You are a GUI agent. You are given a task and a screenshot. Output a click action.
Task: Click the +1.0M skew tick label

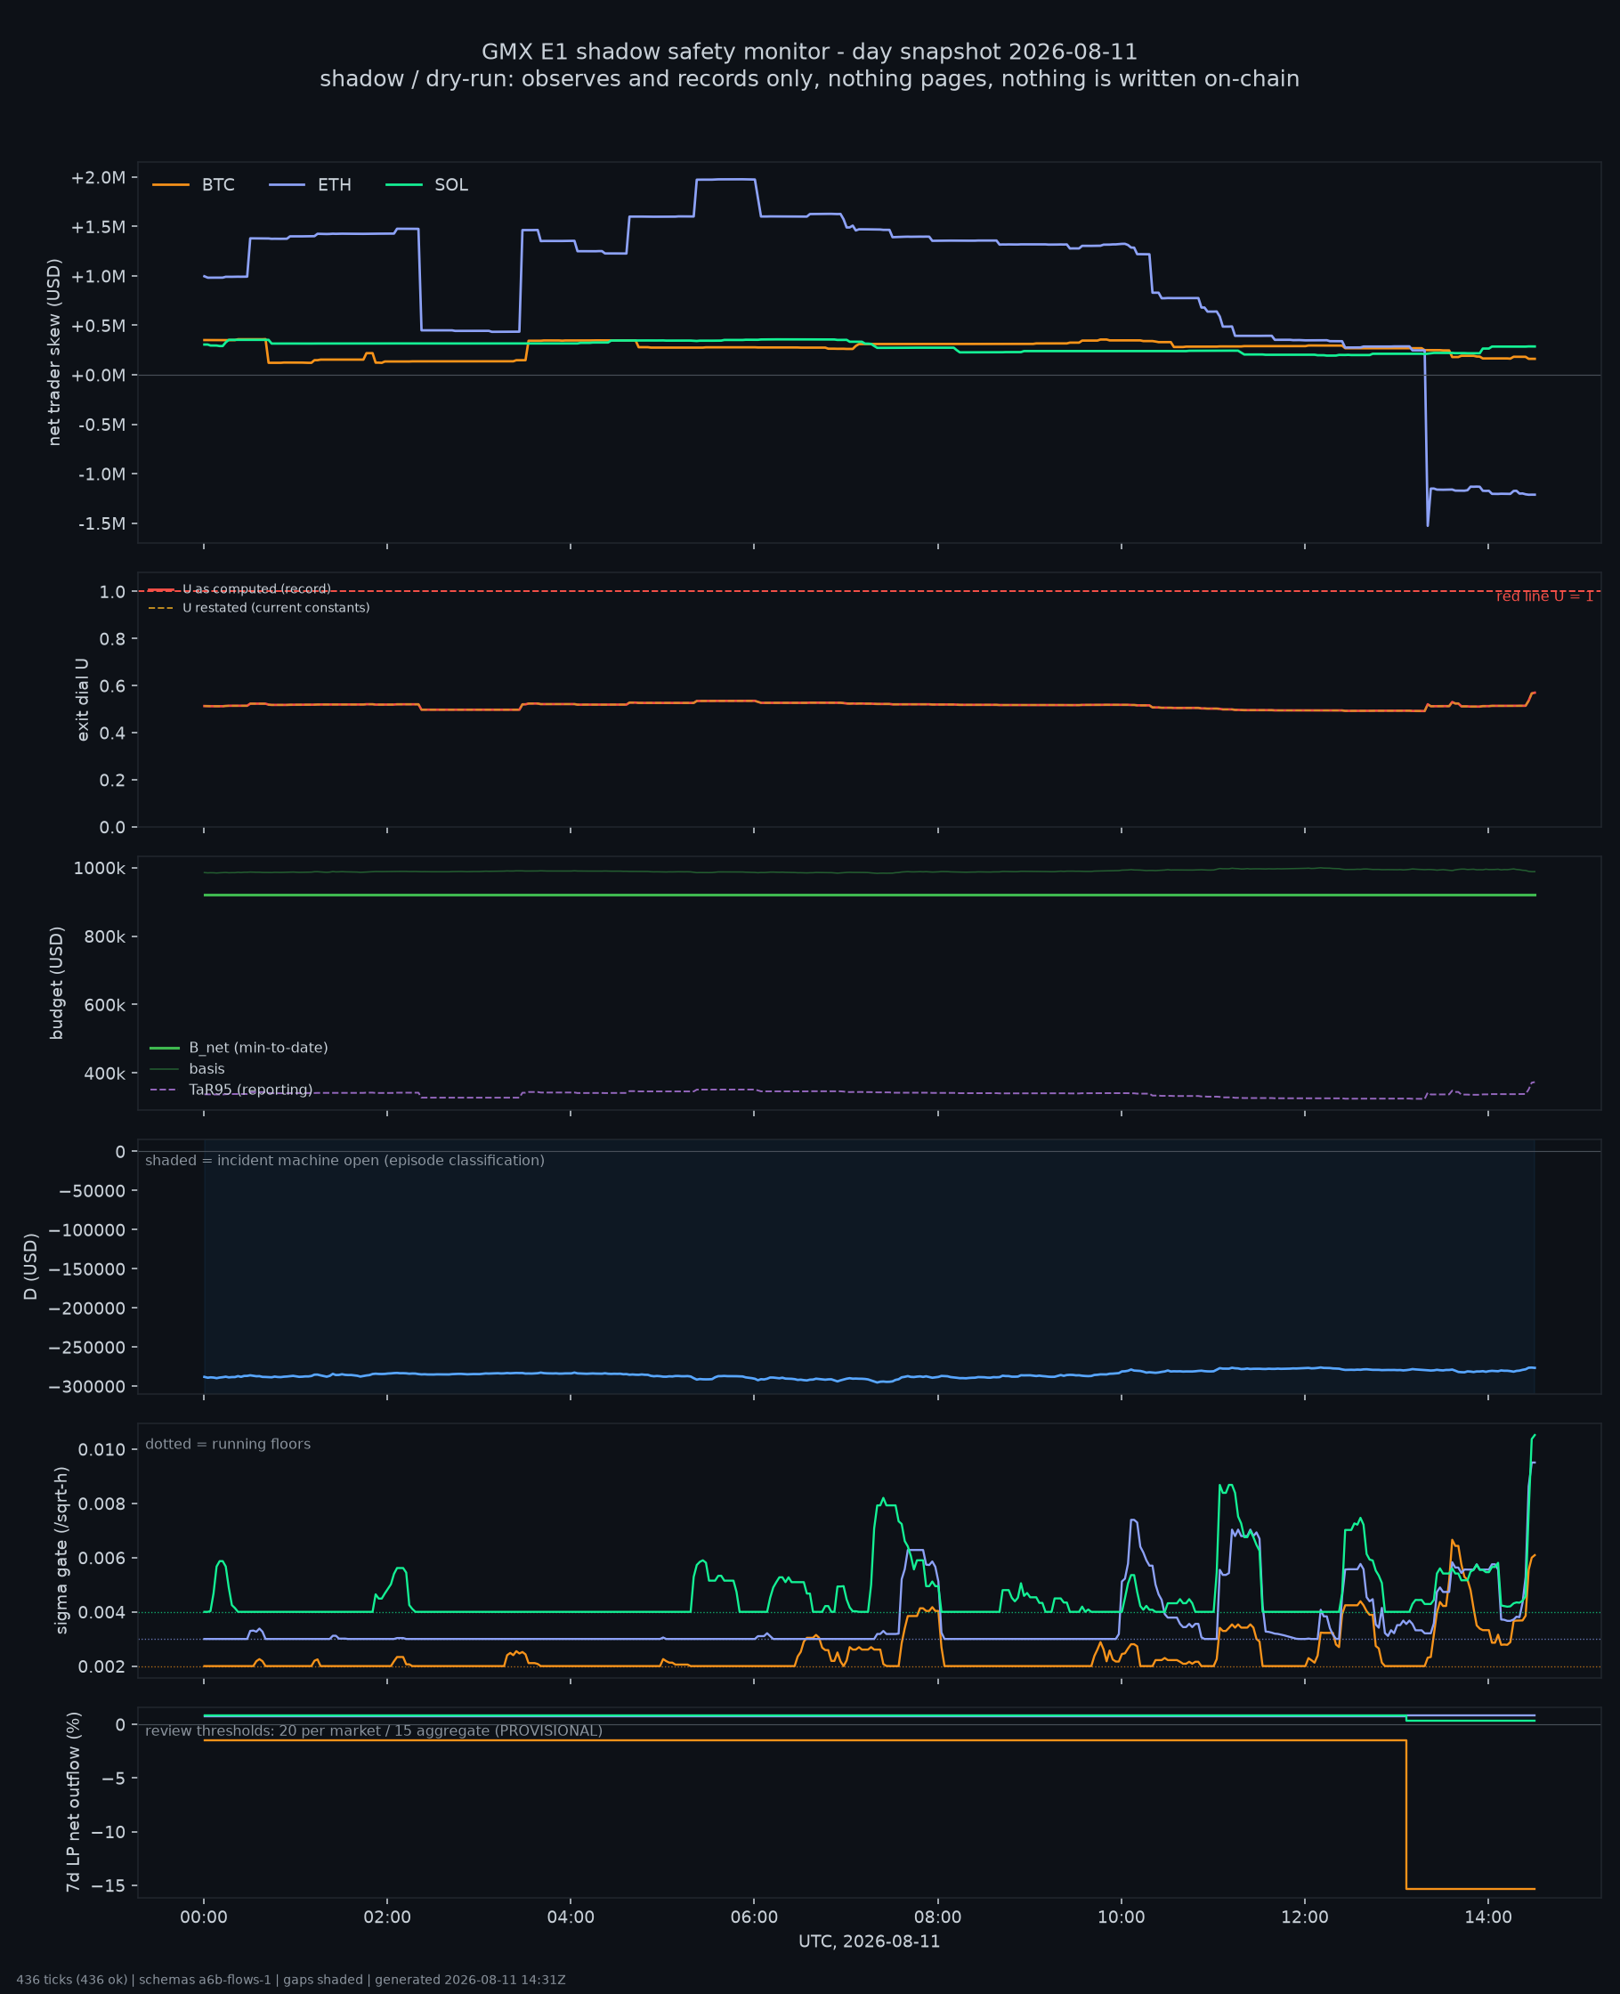click(98, 276)
